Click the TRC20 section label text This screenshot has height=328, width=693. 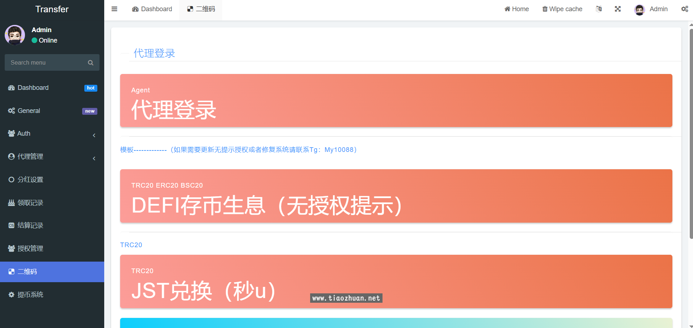[131, 245]
